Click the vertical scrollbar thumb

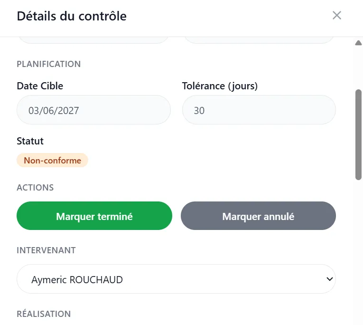click(358, 134)
